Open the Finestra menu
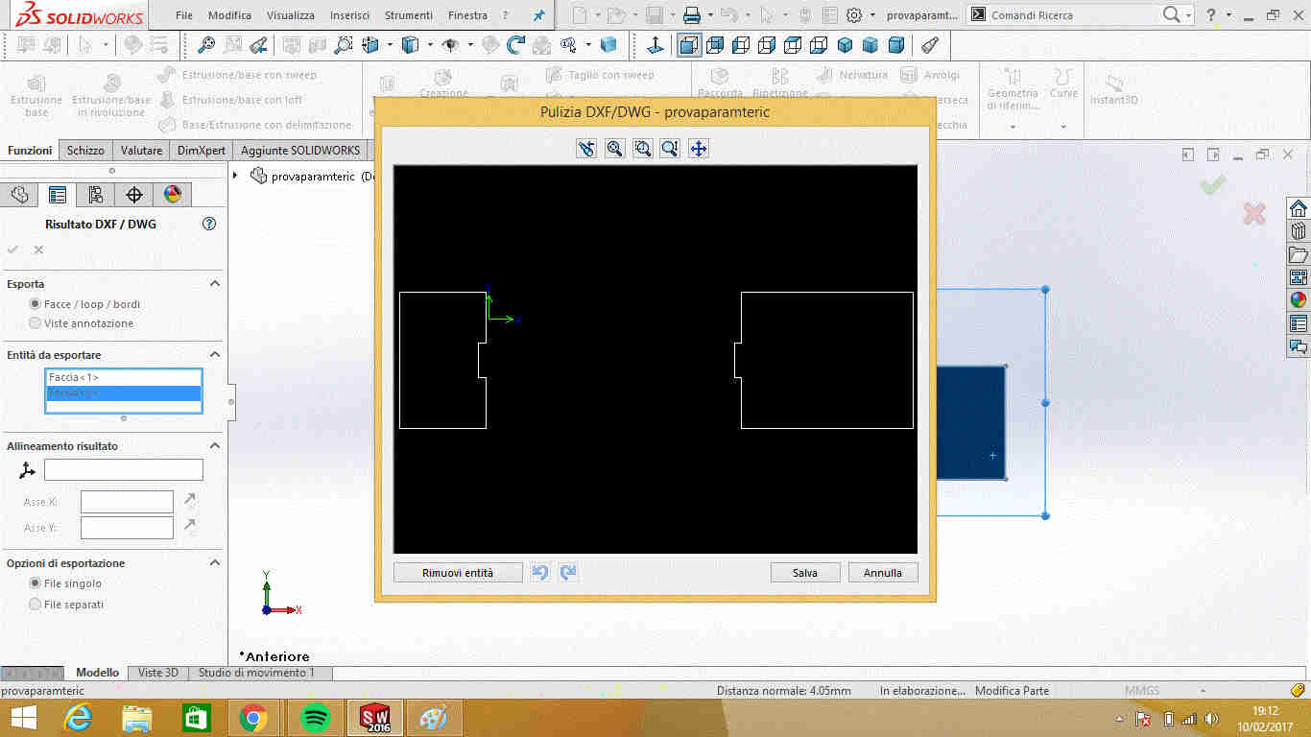Screen dimensions: 1311x737 pyautogui.click(x=467, y=15)
